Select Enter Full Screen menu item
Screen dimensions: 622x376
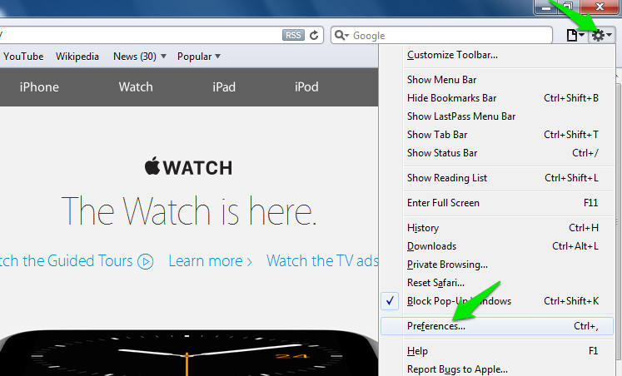[x=443, y=203]
